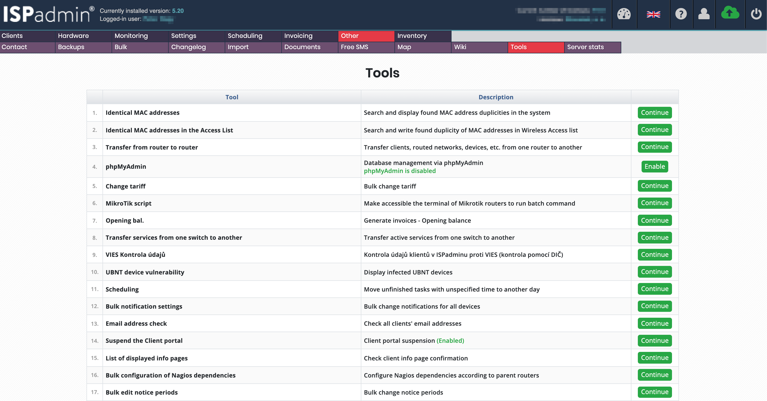Open the Changelog submenu
The width and height of the screenshot is (767, 401).
coord(197,47)
